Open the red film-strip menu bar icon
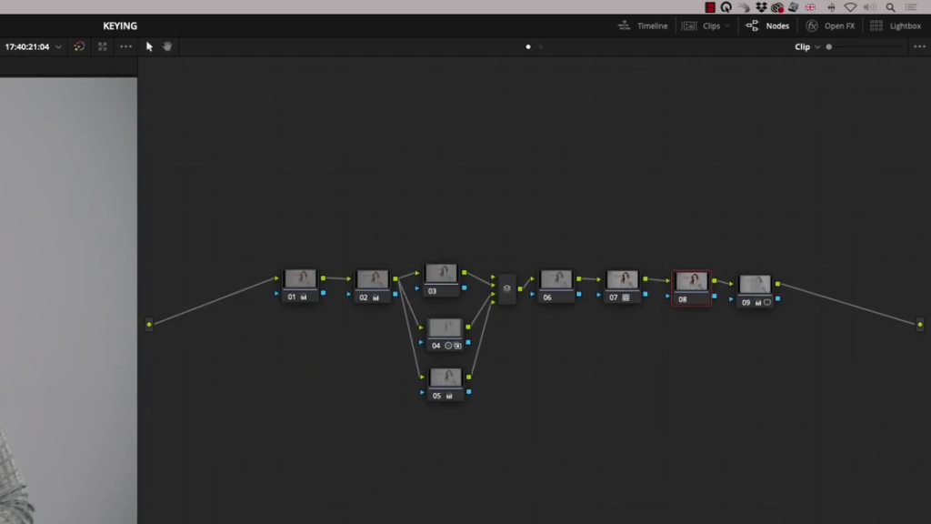Viewport: 931px width, 524px height. pos(709,7)
